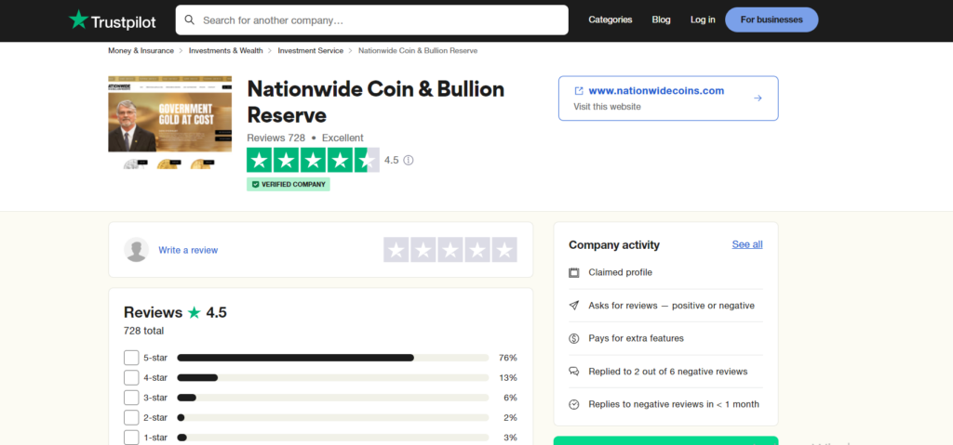Check the 4-star filter checkbox
The height and width of the screenshot is (445, 953).
tap(131, 377)
